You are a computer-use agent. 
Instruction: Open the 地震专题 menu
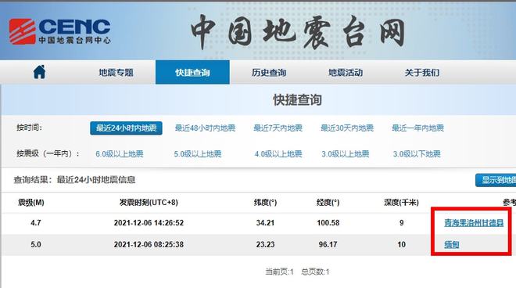[116, 73]
